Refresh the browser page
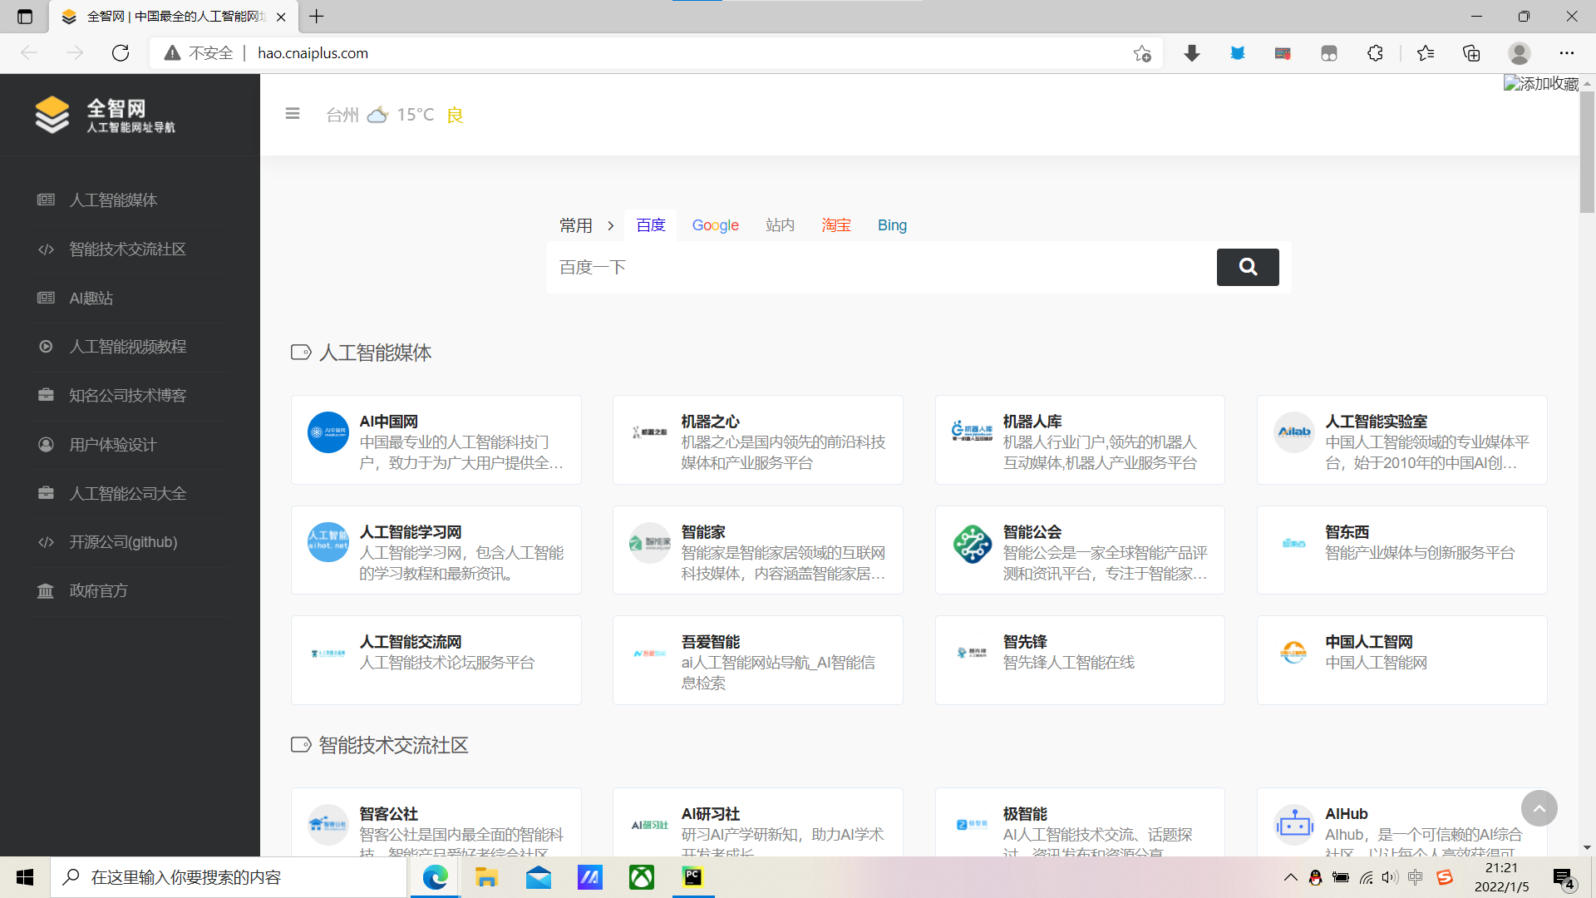This screenshot has width=1596, height=898. tap(121, 53)
